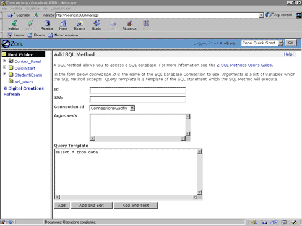
Task: Select Root Folder in the tree
Action: [x=20, y=54]
